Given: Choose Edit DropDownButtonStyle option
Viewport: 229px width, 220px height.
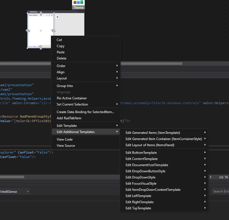Looking at the screenshot, I should click(145, 171).
